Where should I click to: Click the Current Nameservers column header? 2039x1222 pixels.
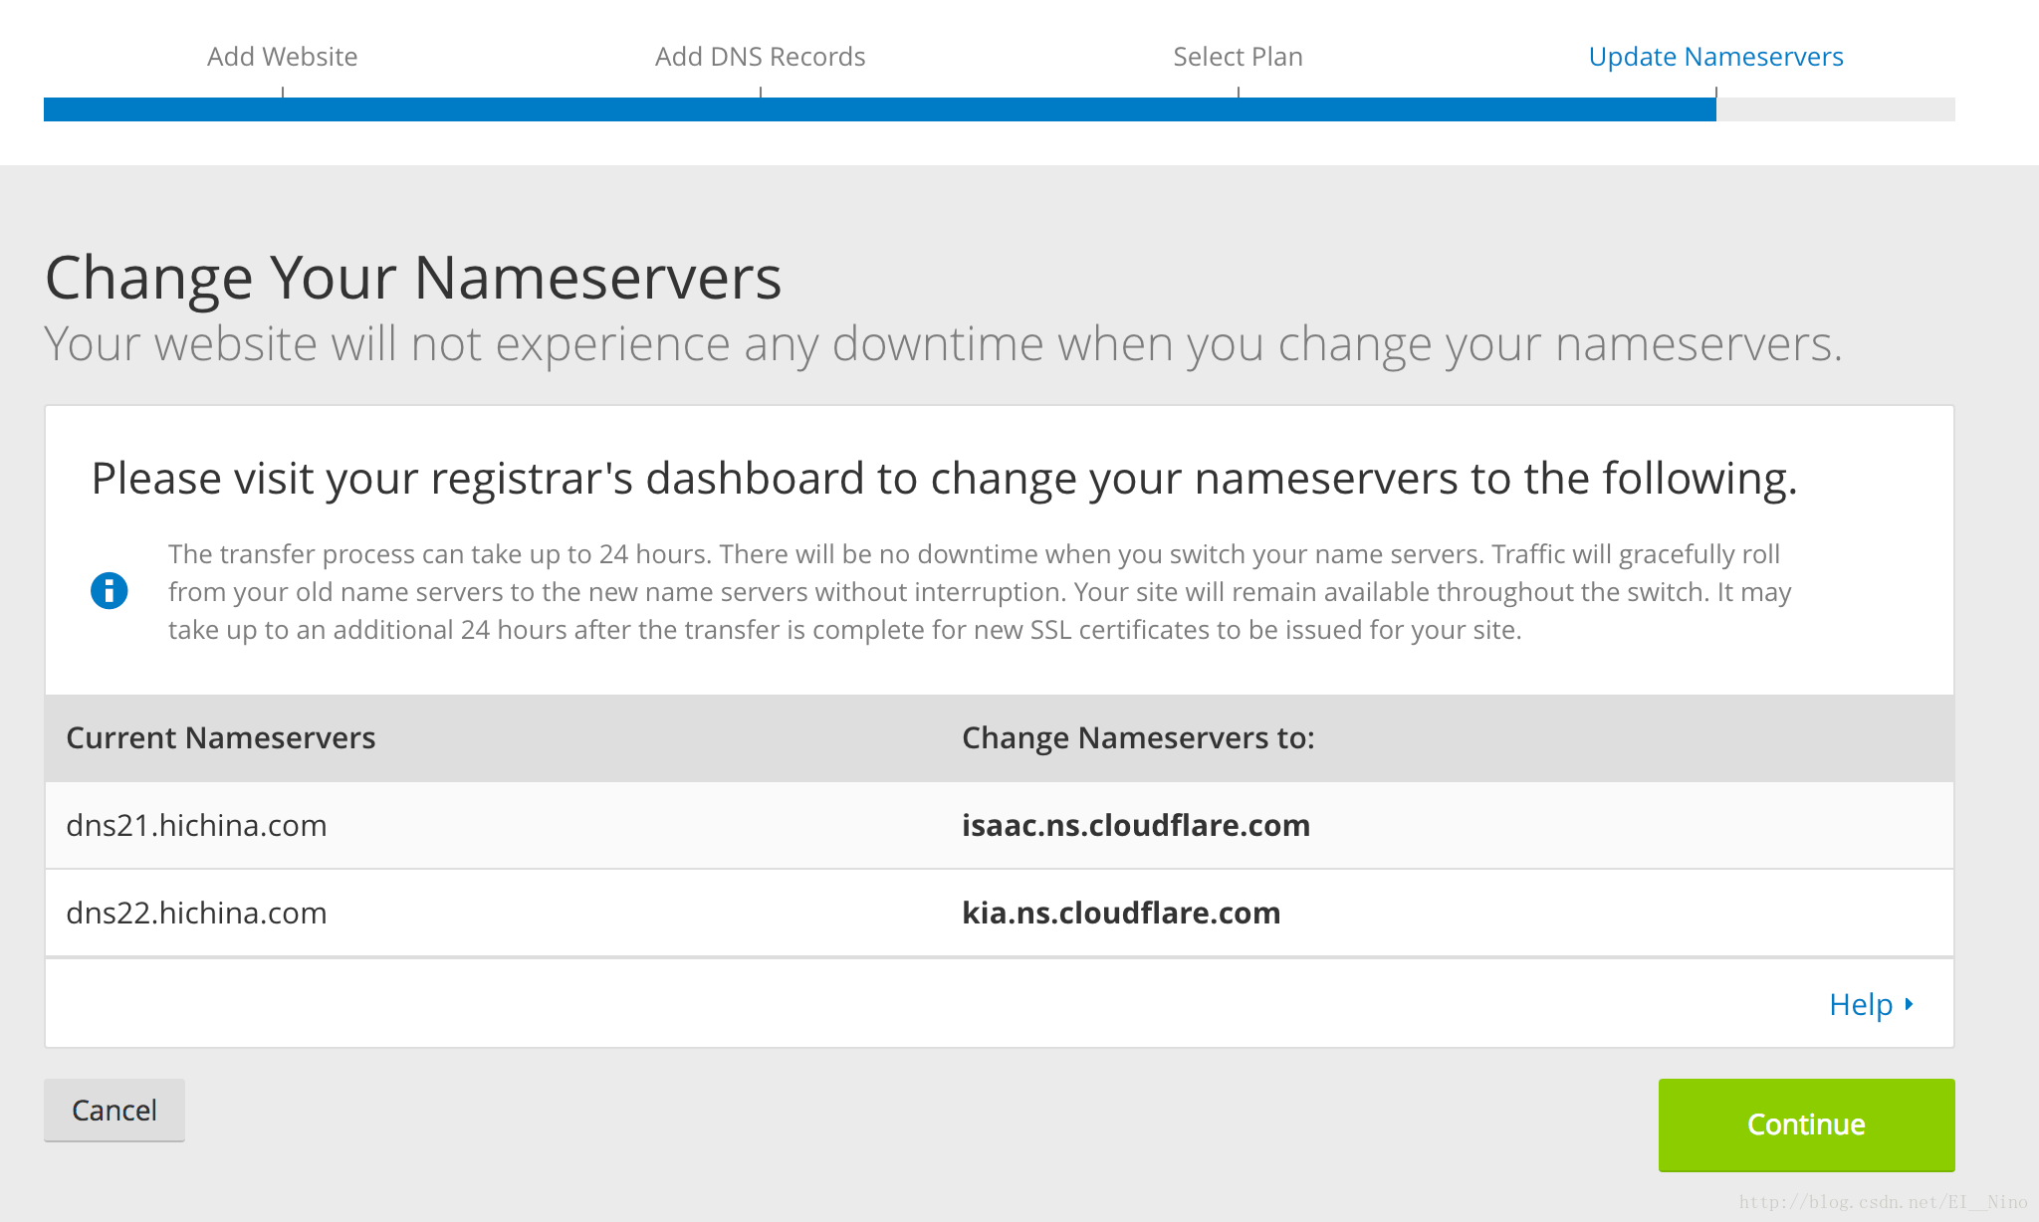click(x=221, y=737)
